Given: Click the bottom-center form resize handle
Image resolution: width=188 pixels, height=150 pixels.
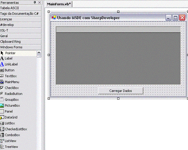Looking at the screenshot, I should 118,98.
